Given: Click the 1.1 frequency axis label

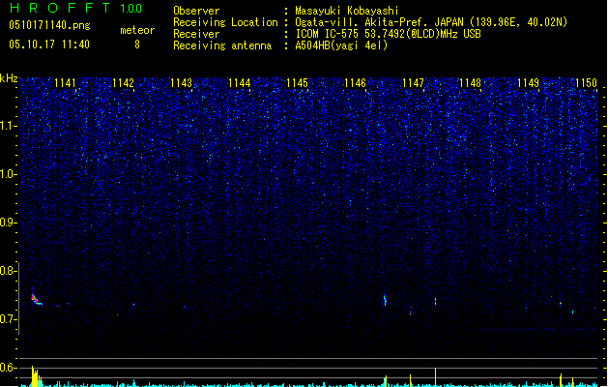Looking at the screenshot, I should (8, 126).
